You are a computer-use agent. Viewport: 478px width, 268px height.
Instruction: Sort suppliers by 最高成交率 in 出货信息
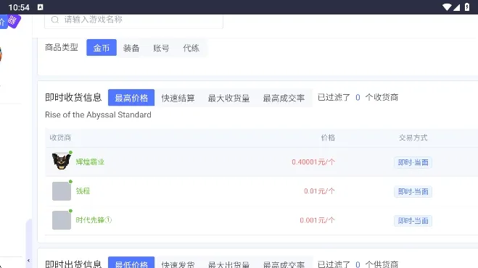pos(284,264)
